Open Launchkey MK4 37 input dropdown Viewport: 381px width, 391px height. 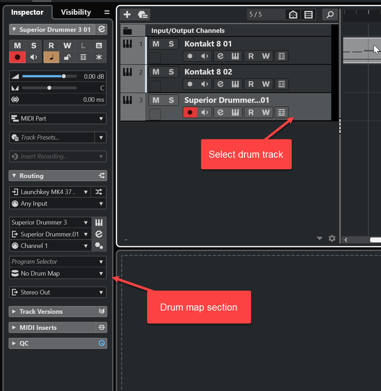click(50, 192)
